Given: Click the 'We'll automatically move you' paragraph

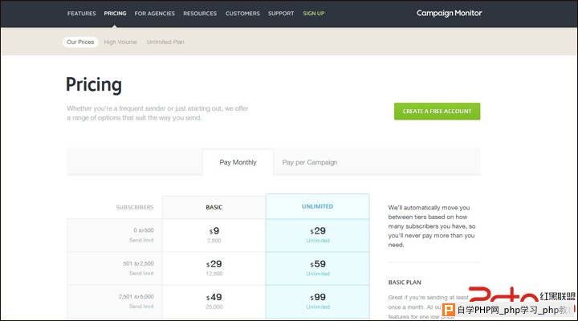Looking at the screenshot, I should pyautogui.click(x=432, y=226).
